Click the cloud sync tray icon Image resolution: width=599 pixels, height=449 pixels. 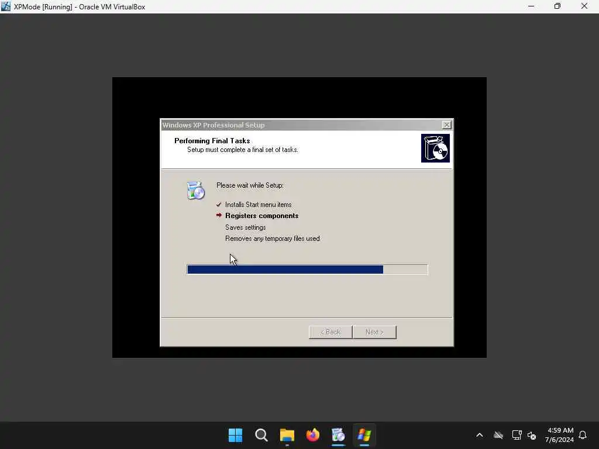click(x=498, y=435)
